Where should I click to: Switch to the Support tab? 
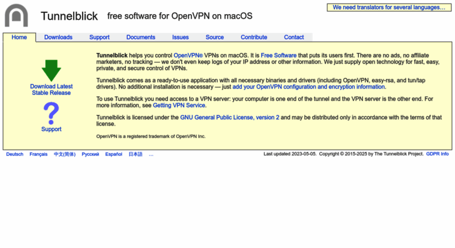tap(99, 37)
